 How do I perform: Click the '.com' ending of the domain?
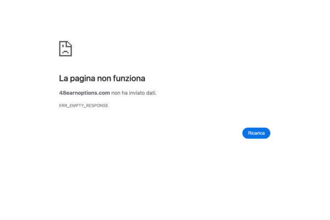[104, 93]
